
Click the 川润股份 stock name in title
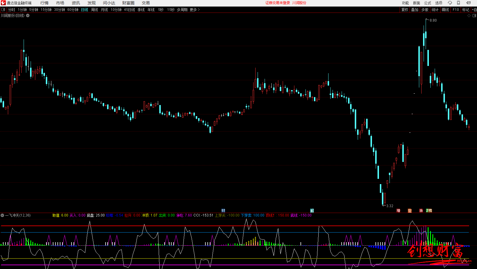tap(299, 3)
